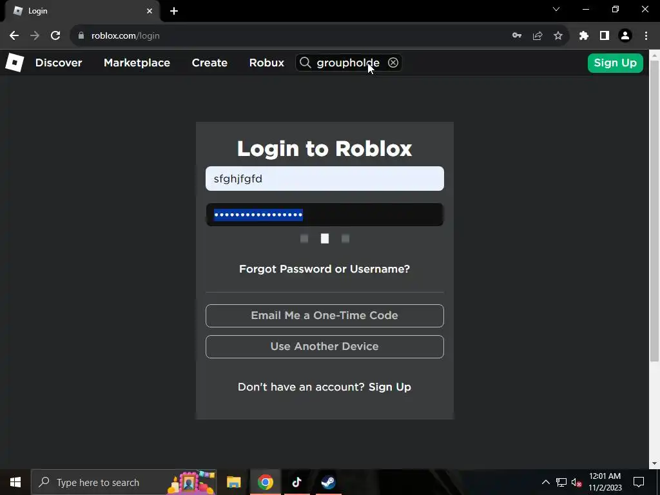Click the Windows taskbar search box
Screen dimensions: 660x495
(124, 482)
